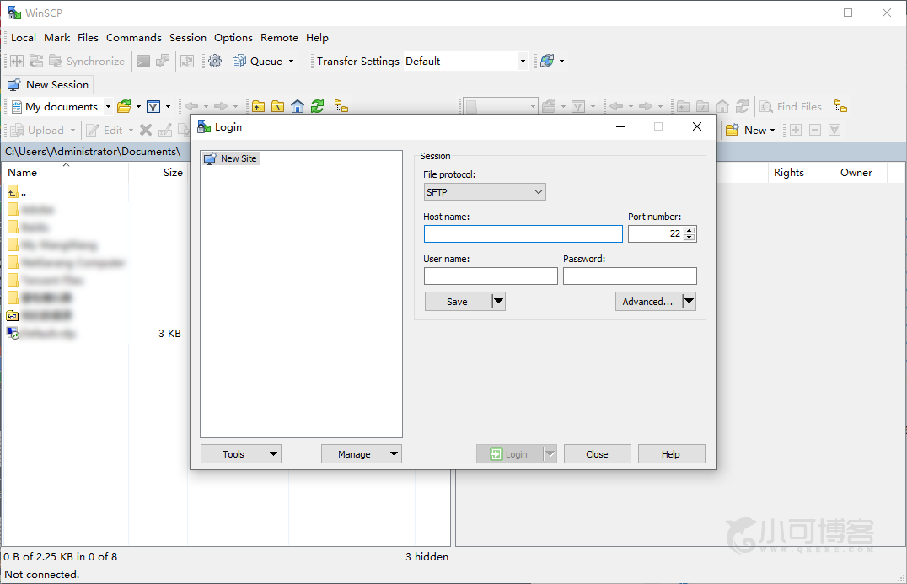Expand the remote New dropdown arrow
The image size is (907, 584).
(x=772, y=131)
